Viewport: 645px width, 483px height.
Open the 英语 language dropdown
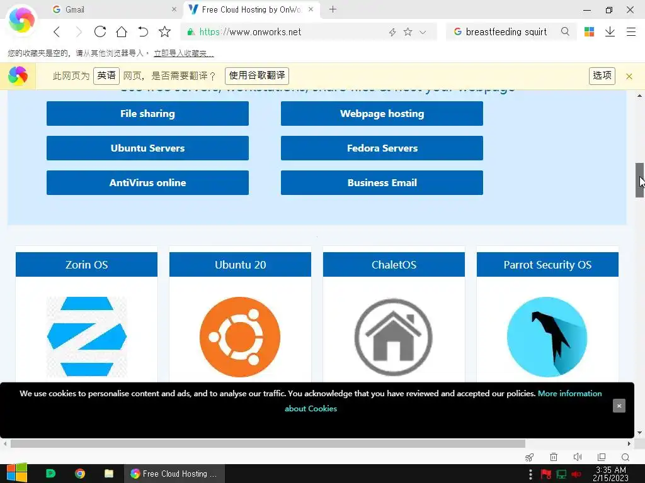click(106, 76)
